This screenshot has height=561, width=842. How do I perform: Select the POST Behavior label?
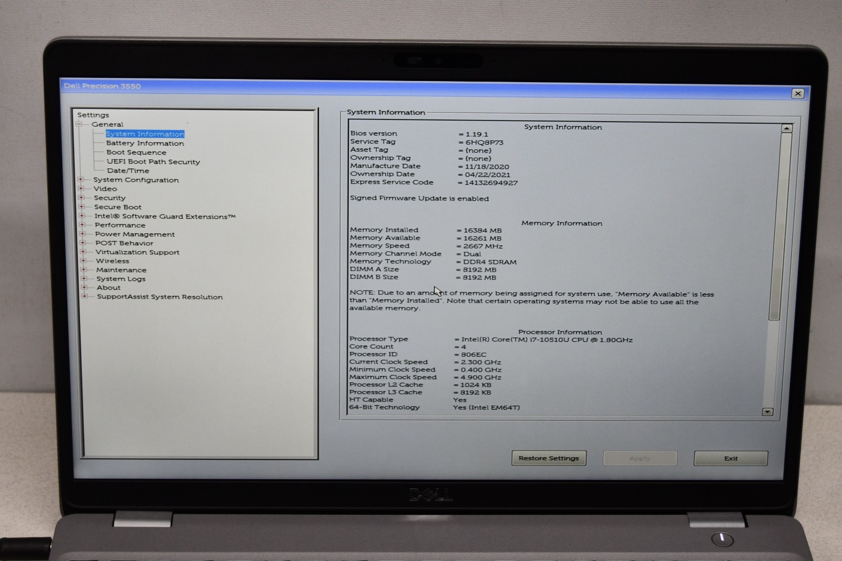tap(124, 243)
